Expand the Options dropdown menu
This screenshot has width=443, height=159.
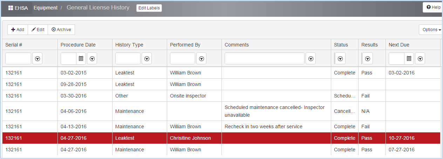[431, 30]
